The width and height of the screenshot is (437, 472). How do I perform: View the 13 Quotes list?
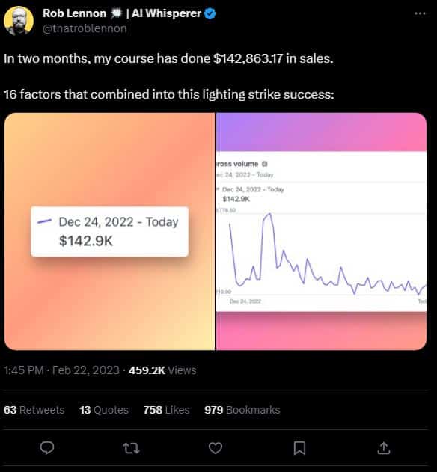[x=104, y=410]
